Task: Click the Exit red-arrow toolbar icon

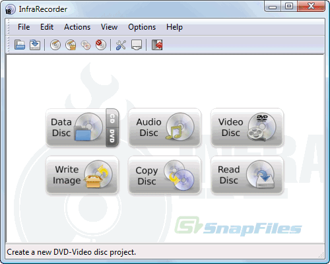Action: coord(157,45)
